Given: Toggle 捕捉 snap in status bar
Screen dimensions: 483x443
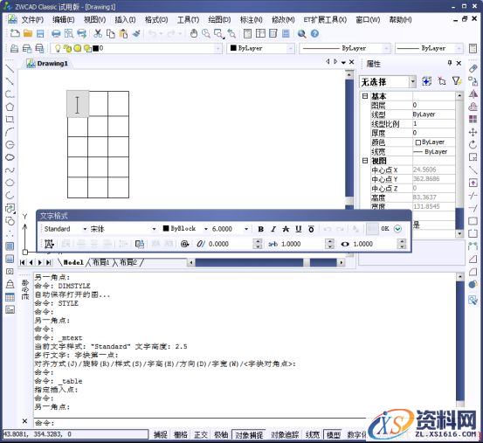Looking at the screenshot, I should (160, 434).
